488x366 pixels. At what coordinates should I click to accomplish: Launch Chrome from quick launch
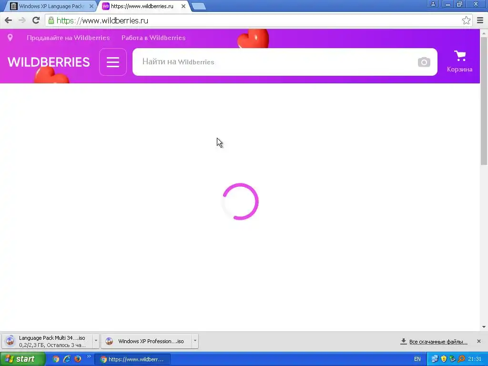click(x=56, y=359)
